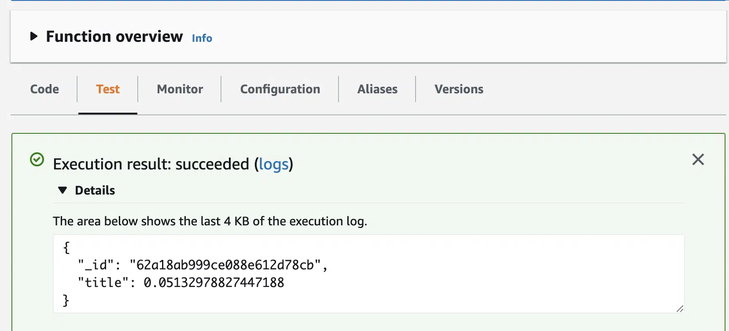The width and height of the screenshot is (729, 331).
Task: Click the Function overview heading text
Action: tap(114, 37)
